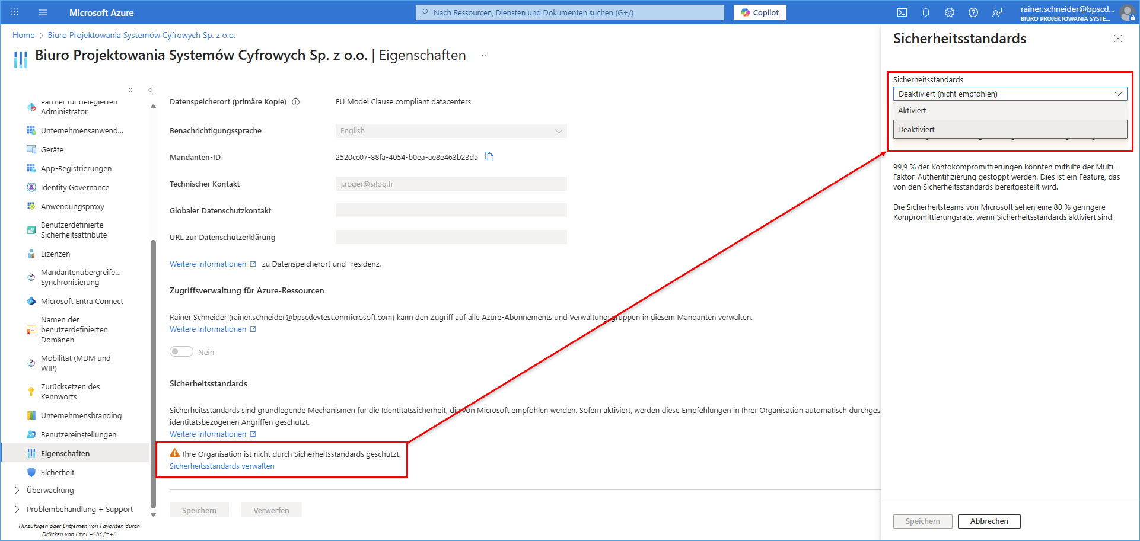Open help question mark menu
This screenshot has width=1140, height=541.
pyautogui.click(x=973, y=12)
